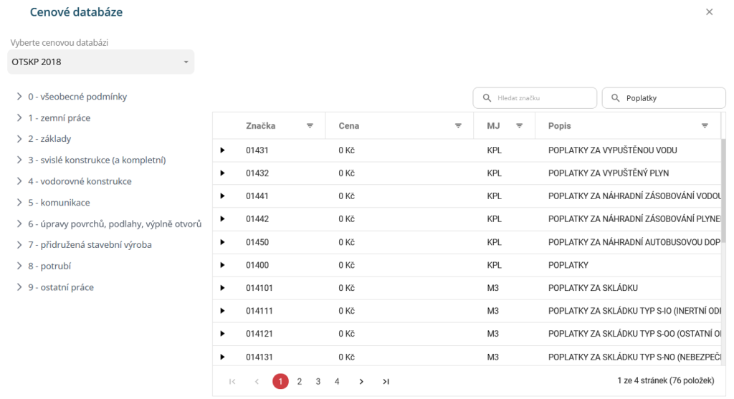734x399 pixels.
Task: Expand tree node 0 - všeobecné podmínky
Action: [x=19, y=97]
